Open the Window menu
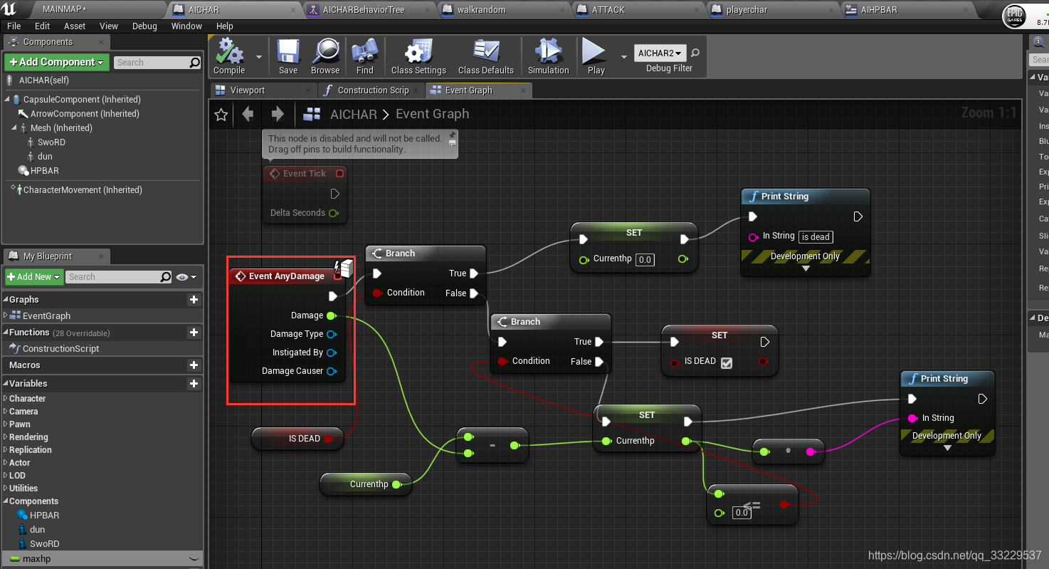 [186, 26]
